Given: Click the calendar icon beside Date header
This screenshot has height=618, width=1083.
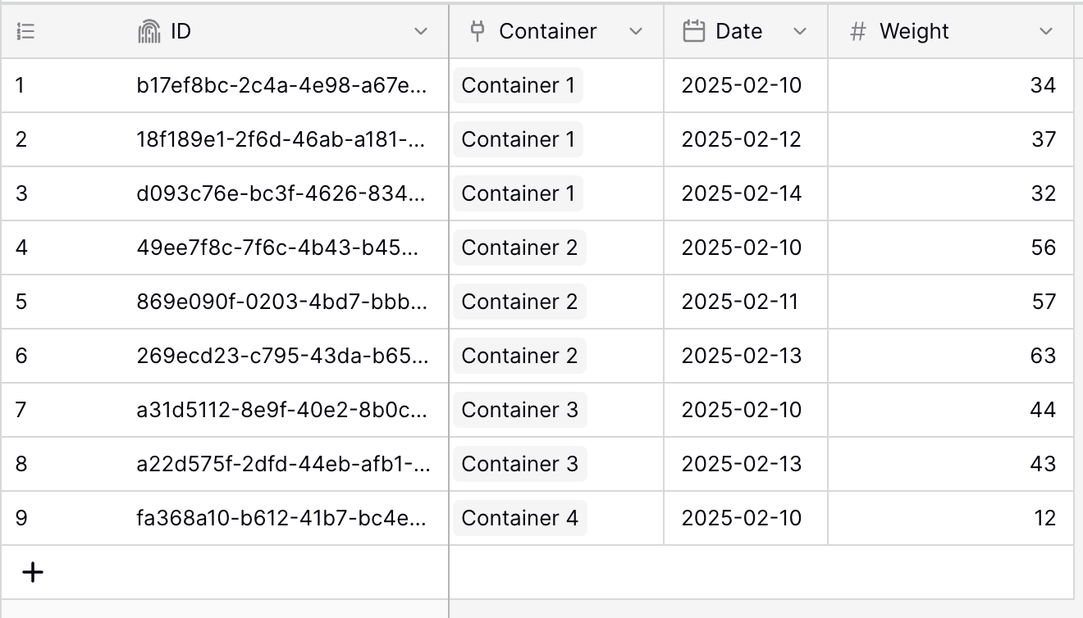Looking at the screenshot, I should tap(694, 31).
